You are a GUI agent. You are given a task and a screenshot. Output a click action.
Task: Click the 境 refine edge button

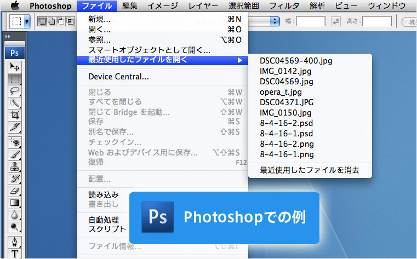click(409, 21)
